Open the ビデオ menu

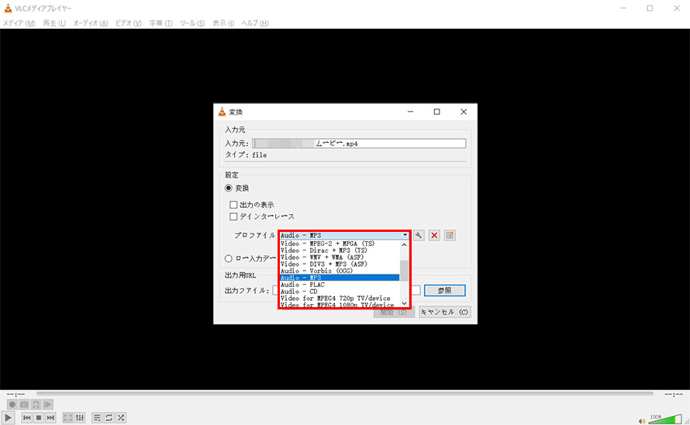tap(129, 23)
